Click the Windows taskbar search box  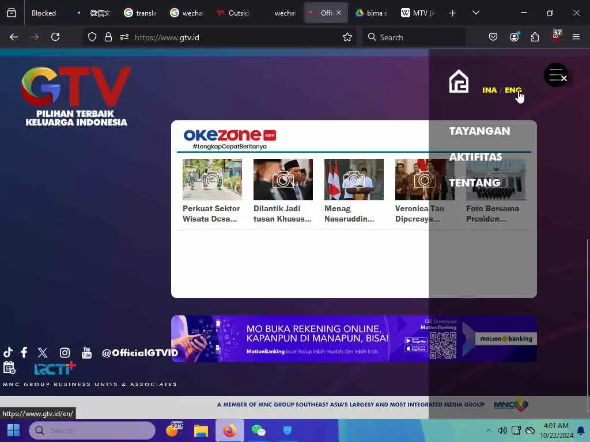click(x=92, y=430)
